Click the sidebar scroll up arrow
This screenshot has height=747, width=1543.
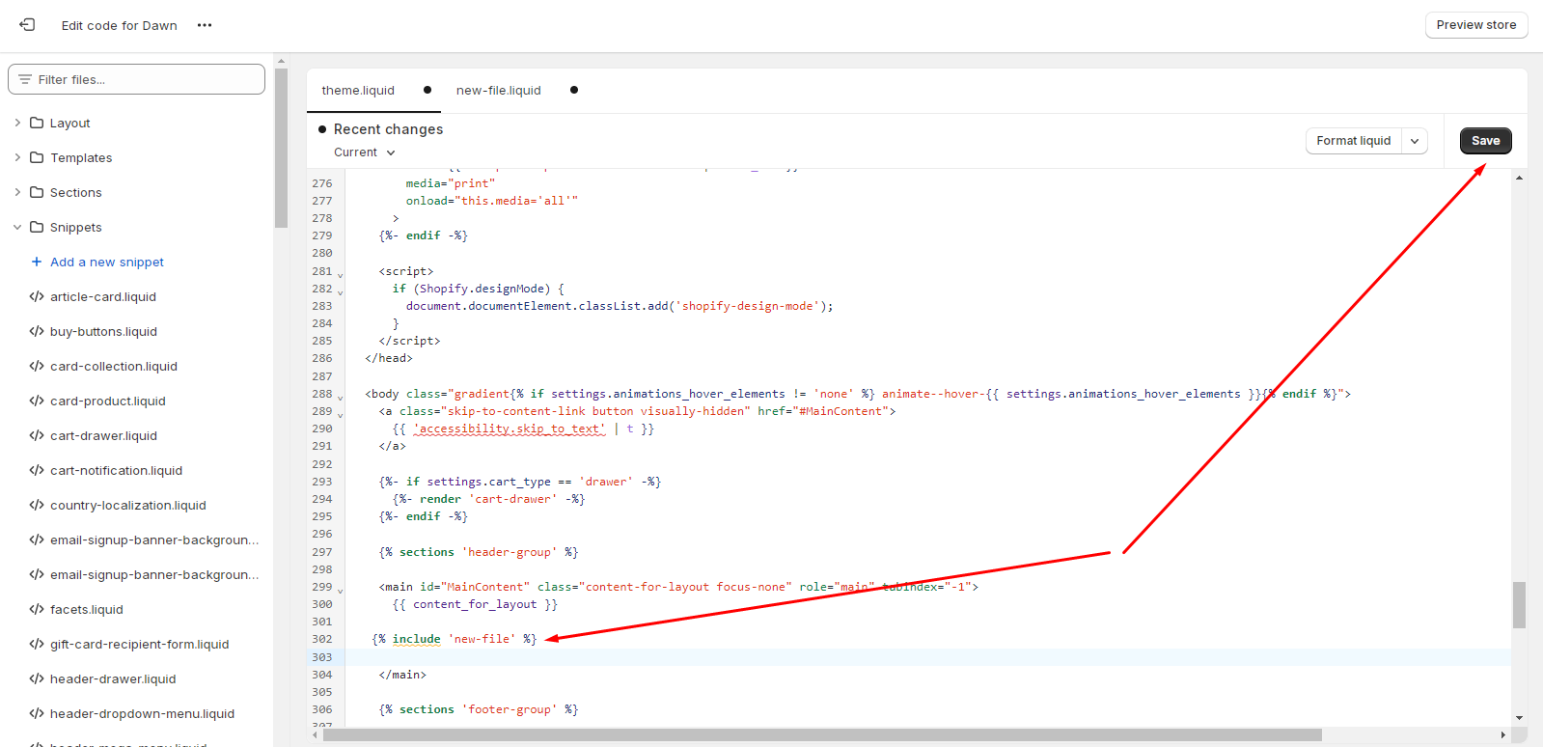tap(281, 61)
